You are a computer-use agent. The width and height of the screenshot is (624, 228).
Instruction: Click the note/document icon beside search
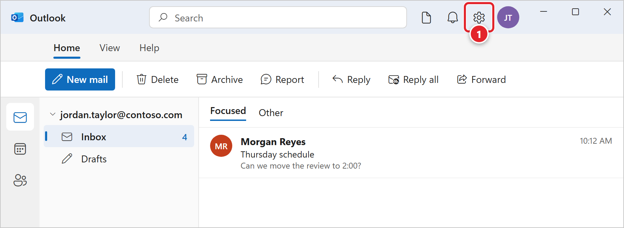pyautogui.click(x=426, y=17)
